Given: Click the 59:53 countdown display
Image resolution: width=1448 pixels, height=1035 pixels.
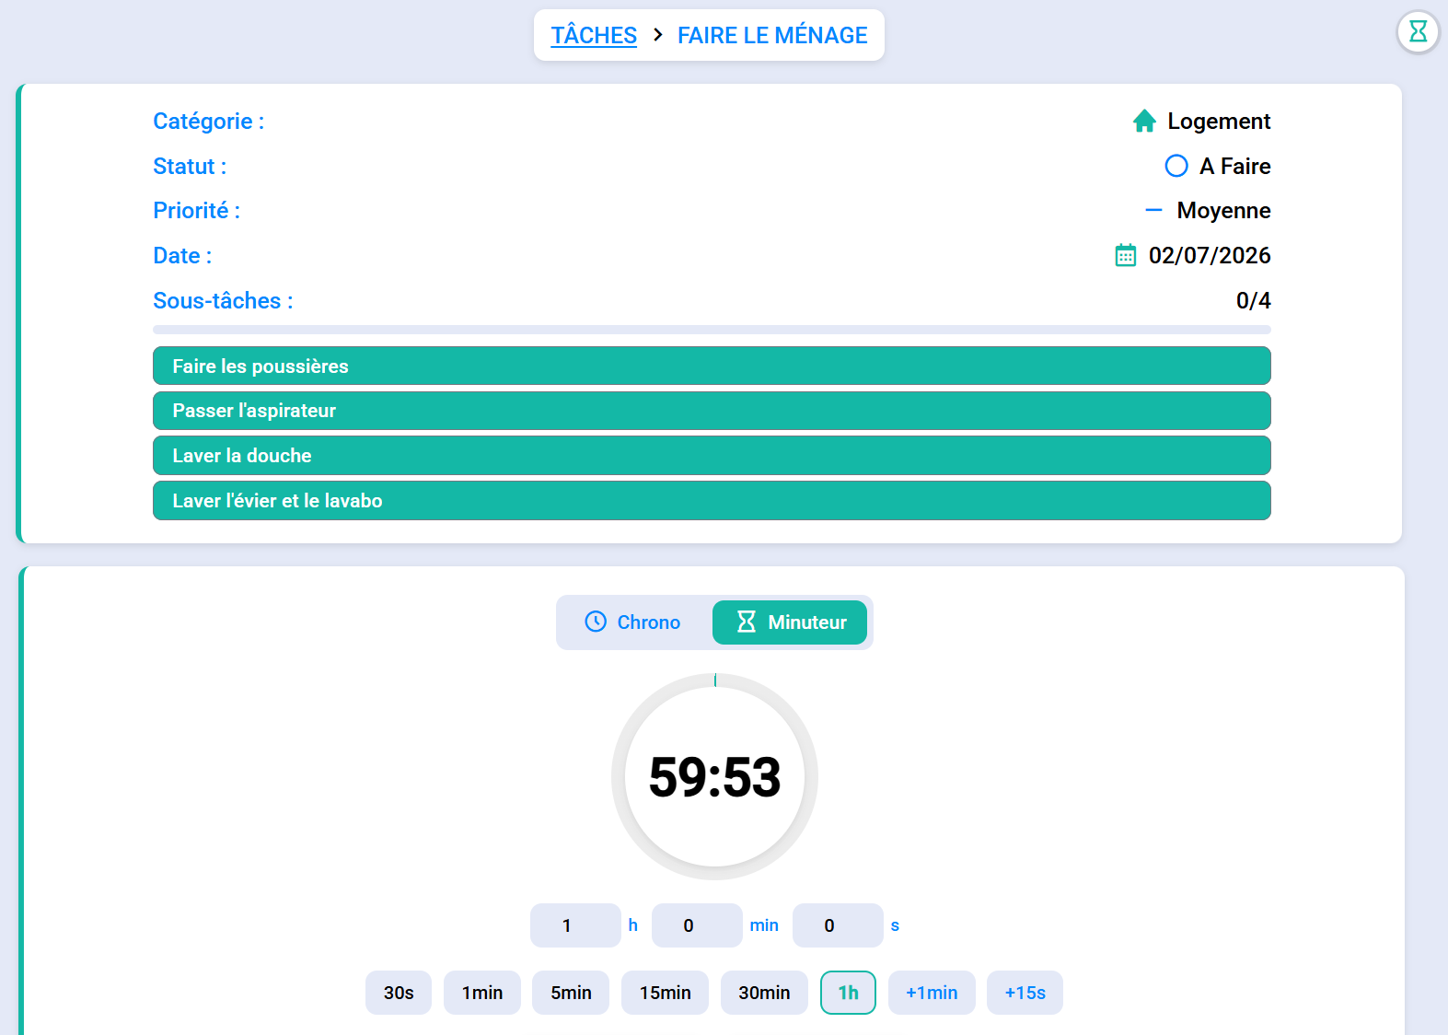Looking at the screenshot, I should 714,776.
